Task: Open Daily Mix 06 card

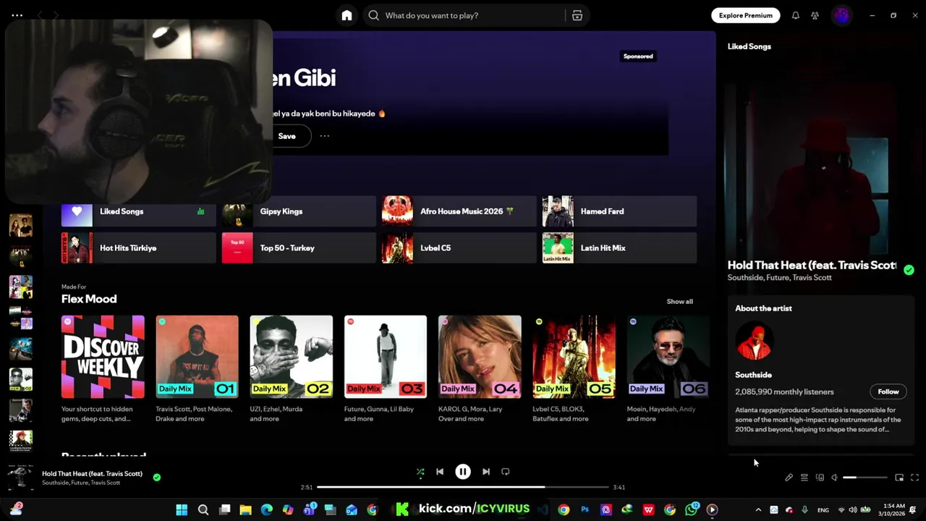Action: pos(668,370)
